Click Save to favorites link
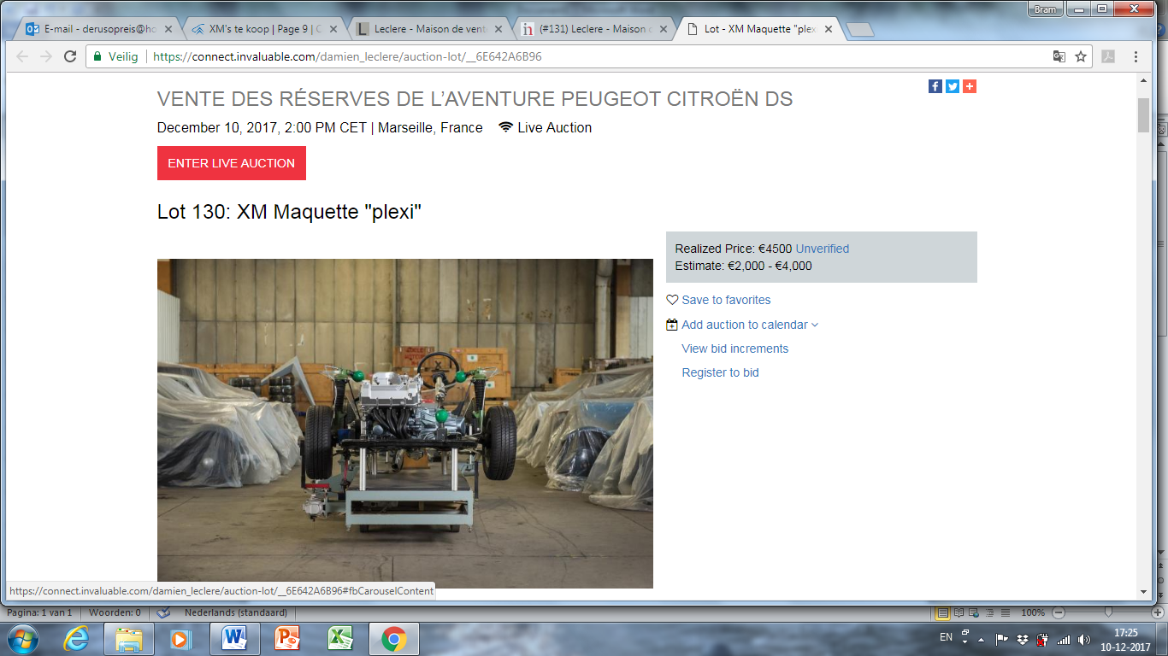1168x656 pixels. tap(726, 300)
